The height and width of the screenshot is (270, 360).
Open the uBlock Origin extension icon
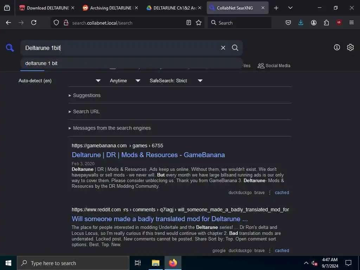tap(339, 22)
